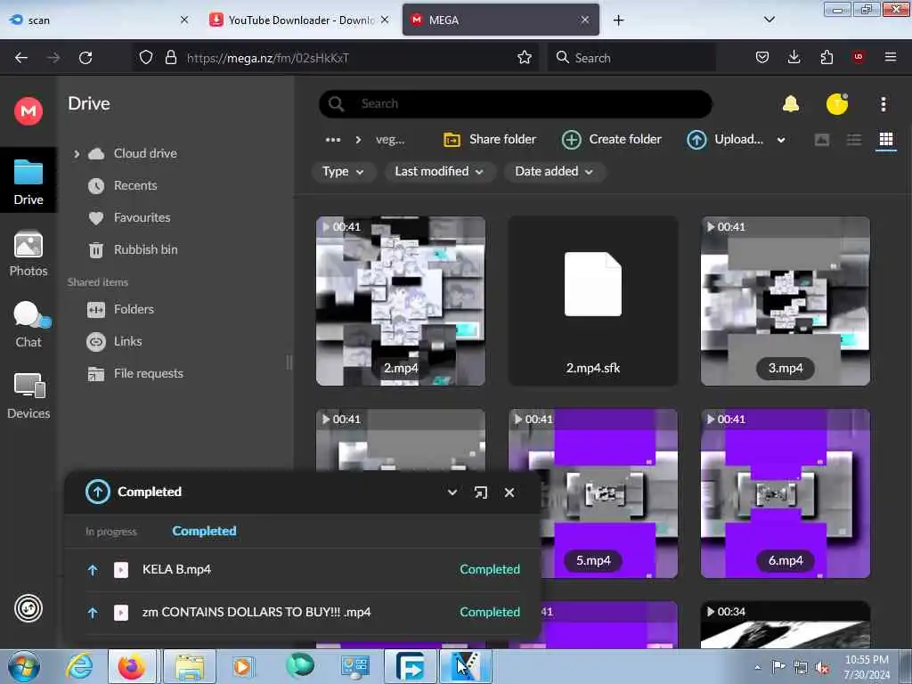The image size is (912, 684).
Task: Switch to the YouTube Downloader browser tab
Action: (299, 20)
